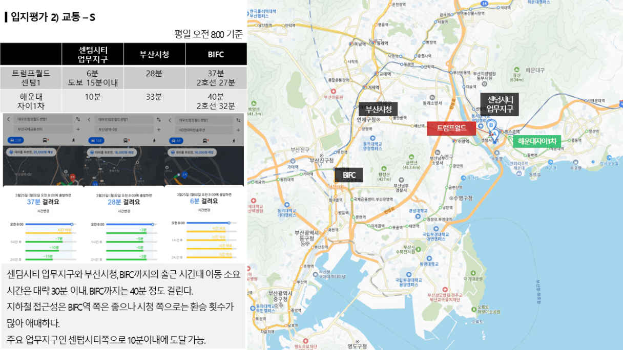Click the 입지평가 2) 교통 – S heading

coord(53,17)
